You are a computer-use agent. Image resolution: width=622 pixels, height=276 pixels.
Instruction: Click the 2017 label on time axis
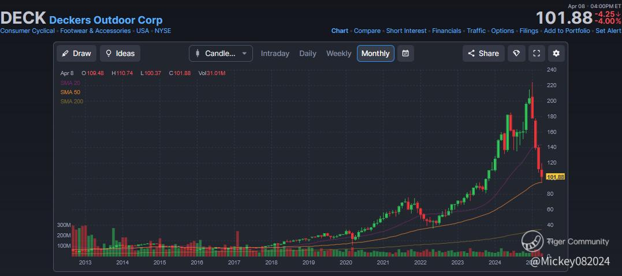[234, 263]
